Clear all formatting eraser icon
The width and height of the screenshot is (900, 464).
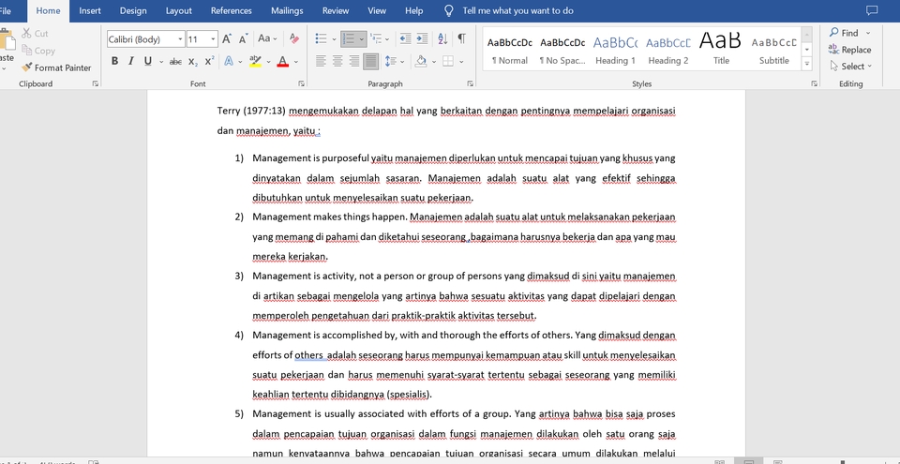tap(294, 38)
